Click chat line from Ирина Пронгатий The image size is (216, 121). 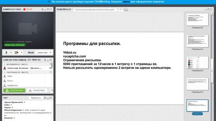pos(15,102)
